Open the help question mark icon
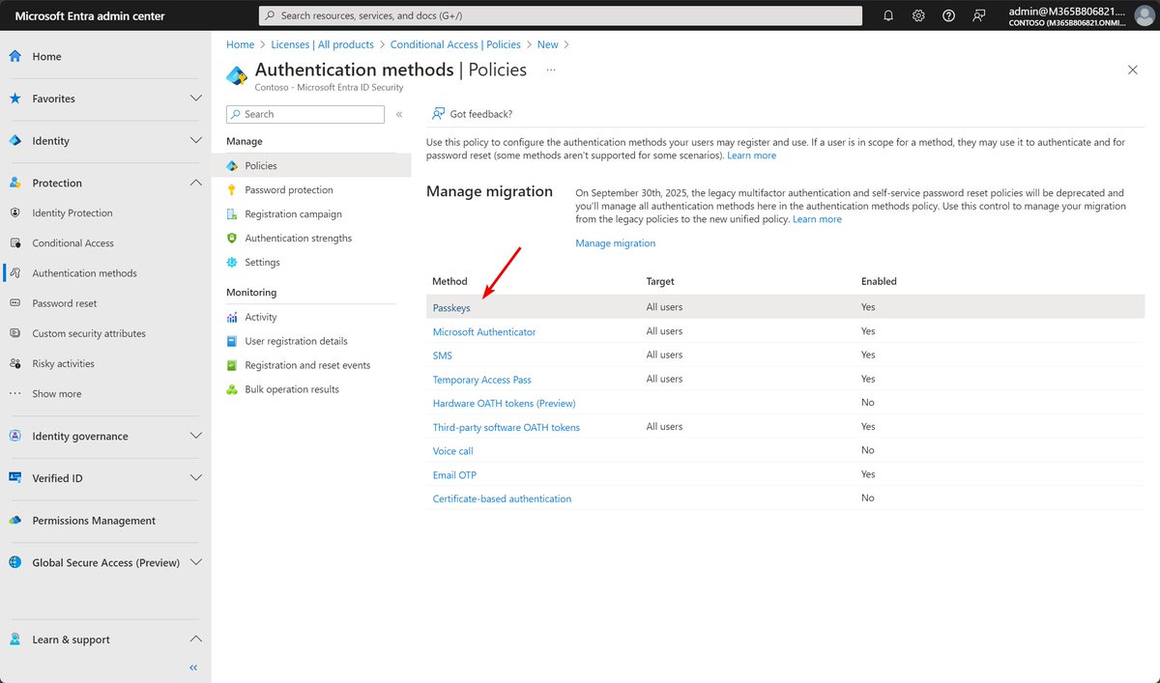 pos(949,15)
